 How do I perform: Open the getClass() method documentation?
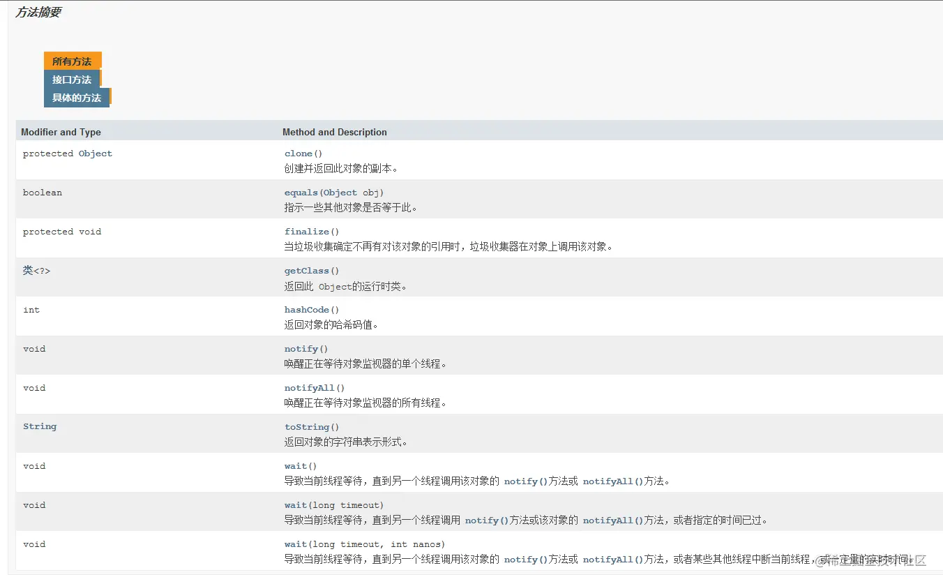click(306, 270)
